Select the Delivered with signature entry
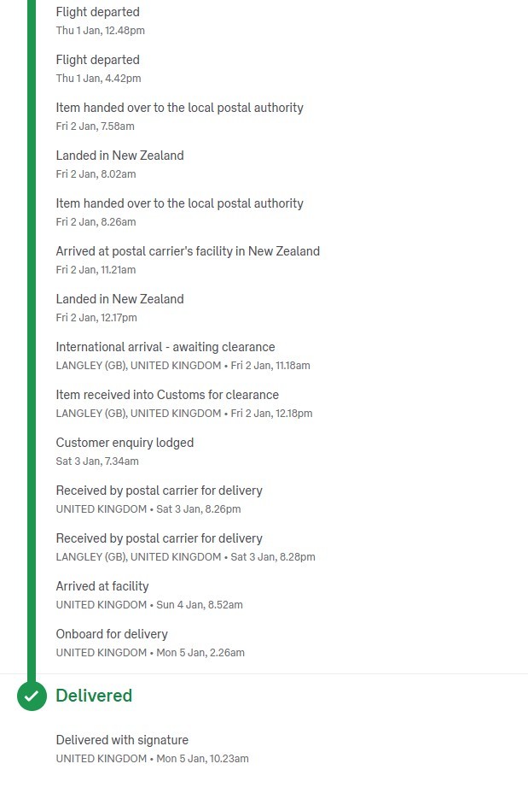Image resolution: width=528 pixels, height=805 pixels. [x=122, y=740]
